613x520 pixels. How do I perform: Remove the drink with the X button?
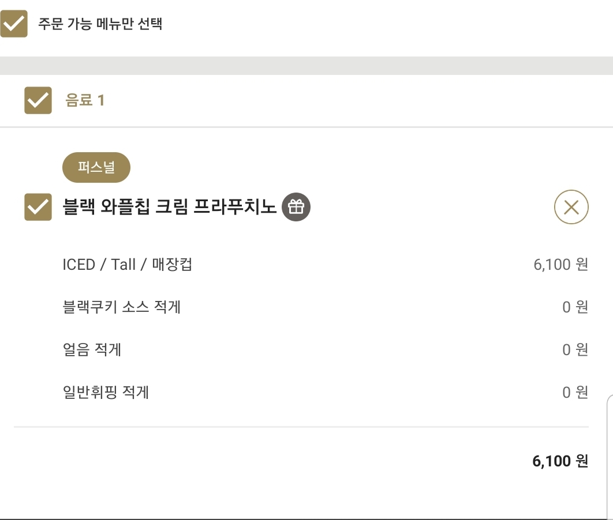point(571,207)
